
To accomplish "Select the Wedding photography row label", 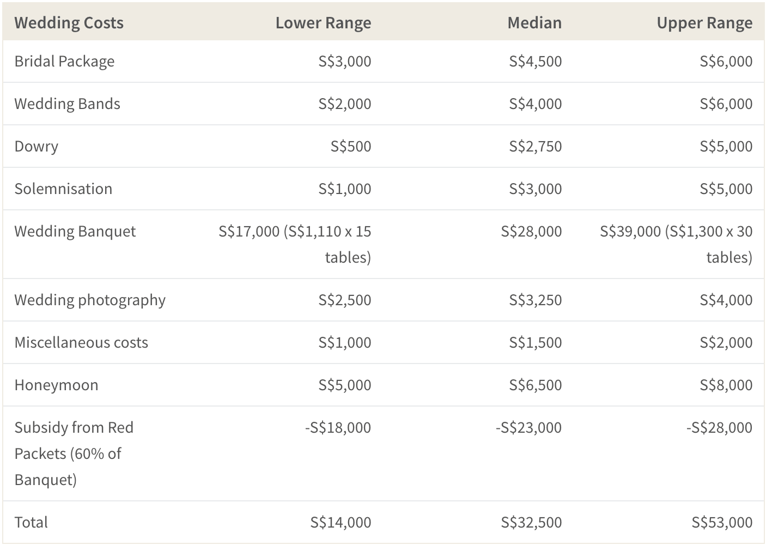I will [90, 300].
